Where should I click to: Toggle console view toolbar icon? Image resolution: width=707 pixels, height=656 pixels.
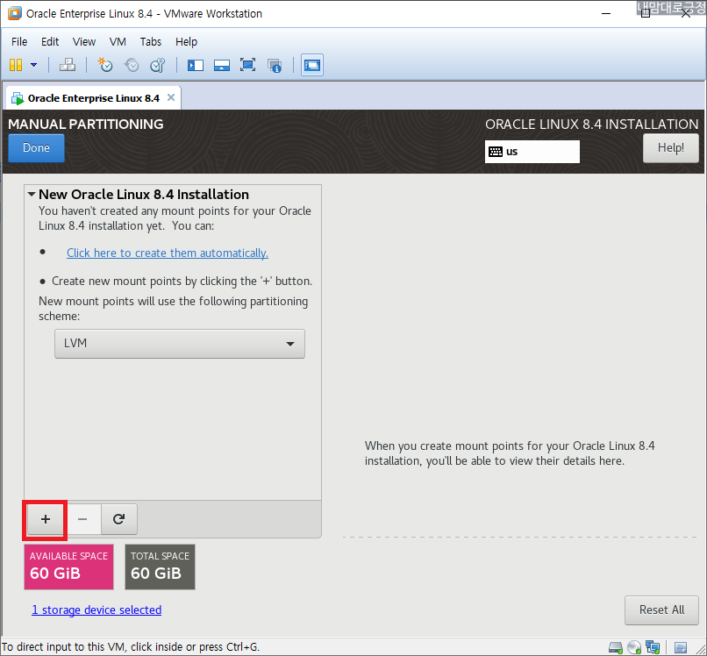click(312, 65)
